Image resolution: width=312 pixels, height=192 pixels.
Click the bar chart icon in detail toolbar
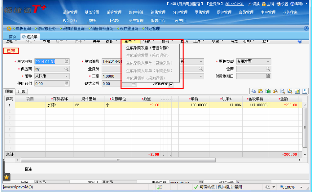point(297,91)
